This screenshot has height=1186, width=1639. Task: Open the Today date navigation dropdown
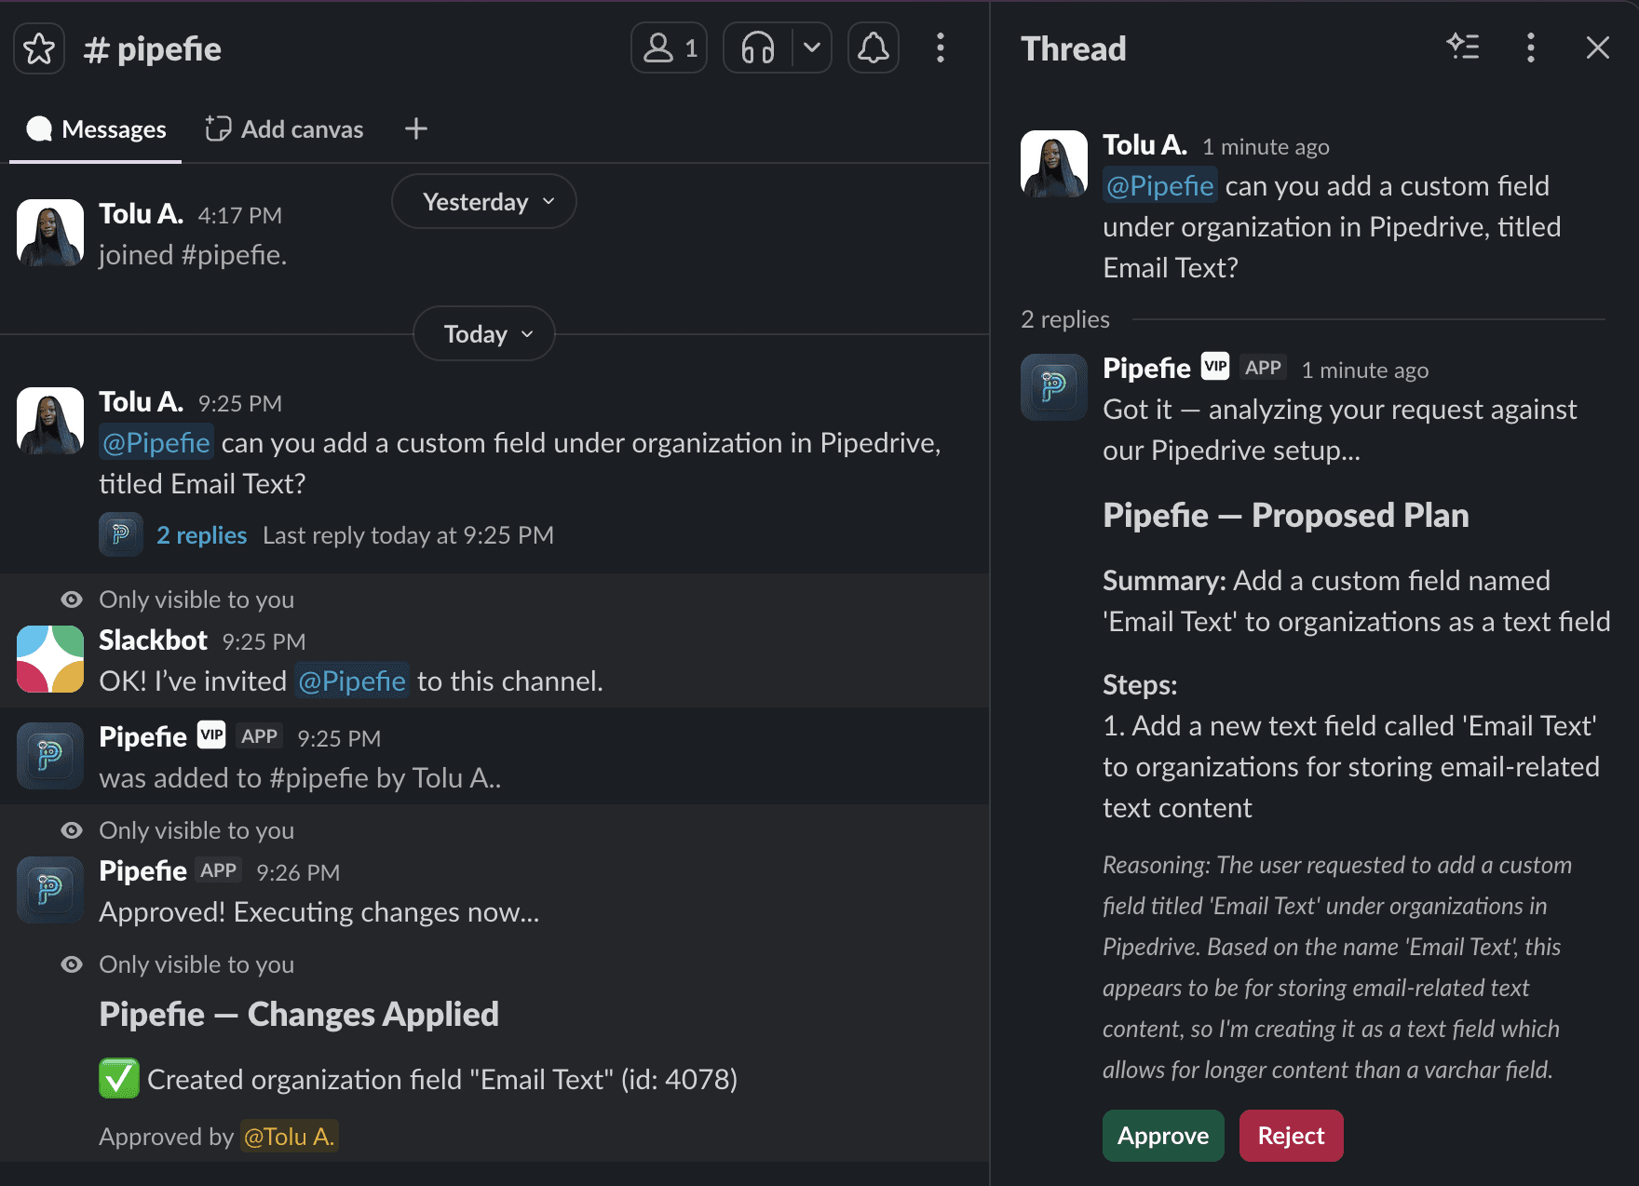pos(483,333)
